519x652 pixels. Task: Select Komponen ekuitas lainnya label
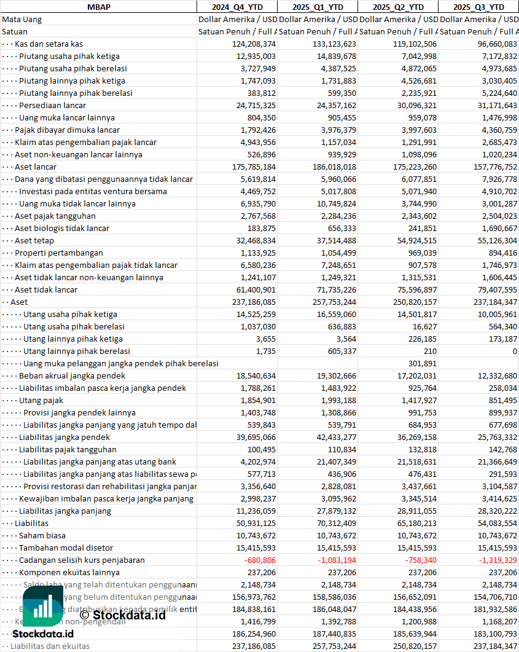[x=69, y=572]
